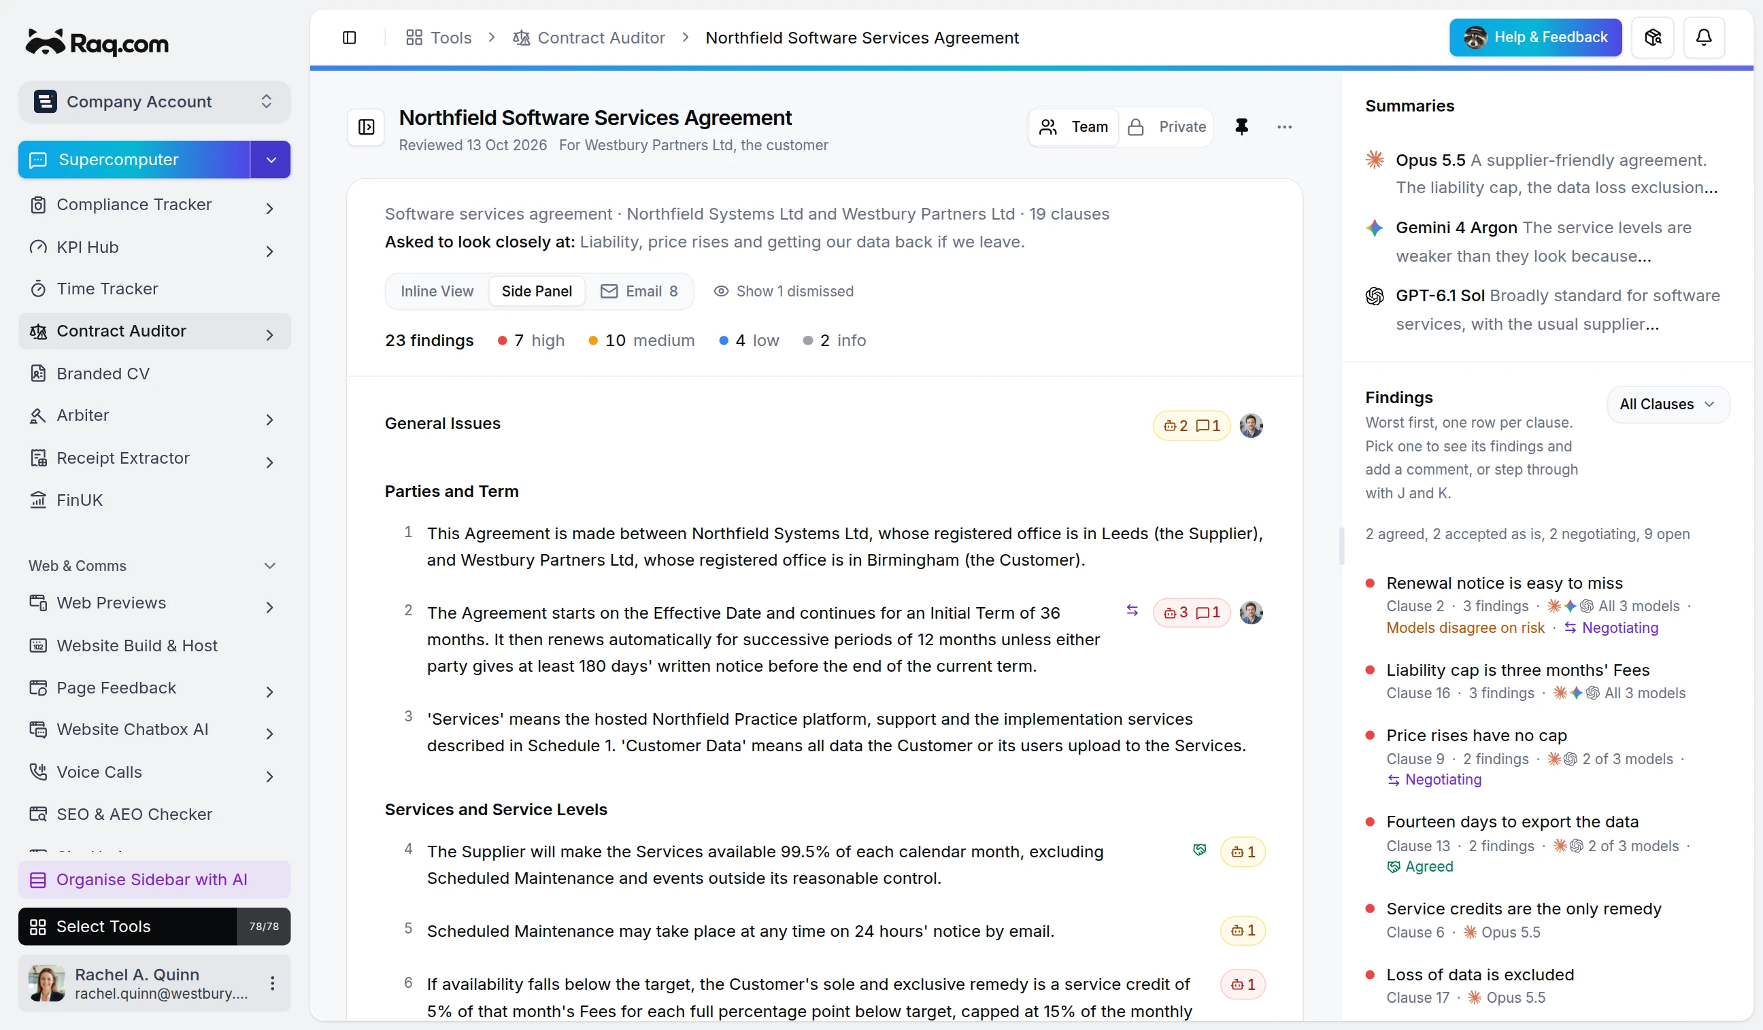Switch document visibility to Private
This screenshot has width=1763, height=1030.
pyautogui.click(x=1167, y=126)
